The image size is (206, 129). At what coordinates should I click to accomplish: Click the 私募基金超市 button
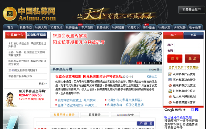[191, 9]
